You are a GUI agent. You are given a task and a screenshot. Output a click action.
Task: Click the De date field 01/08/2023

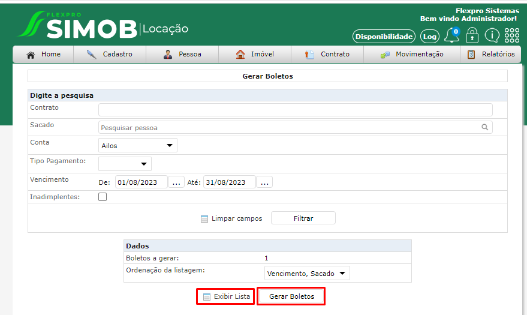coord(141,182)
